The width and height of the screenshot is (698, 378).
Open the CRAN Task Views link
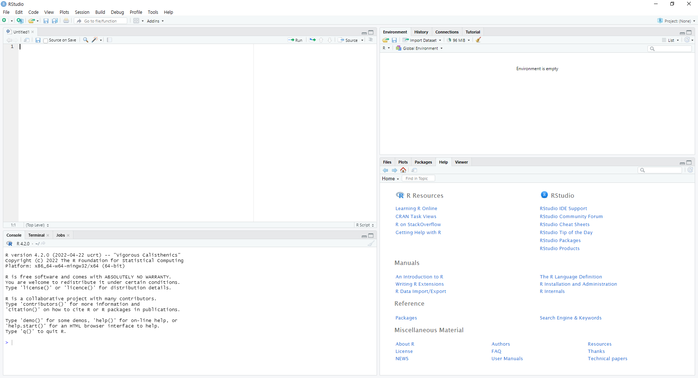click(x=416, y=216)
